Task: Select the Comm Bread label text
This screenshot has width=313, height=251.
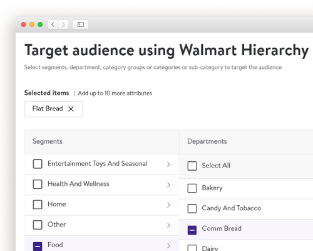Action: point(222,228)
